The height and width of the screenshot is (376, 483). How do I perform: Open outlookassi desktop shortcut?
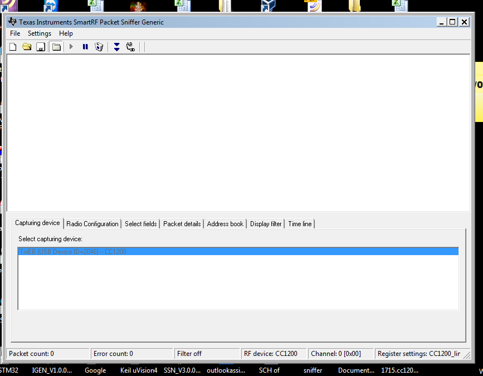pyautogui.click(x=226, y=370)
